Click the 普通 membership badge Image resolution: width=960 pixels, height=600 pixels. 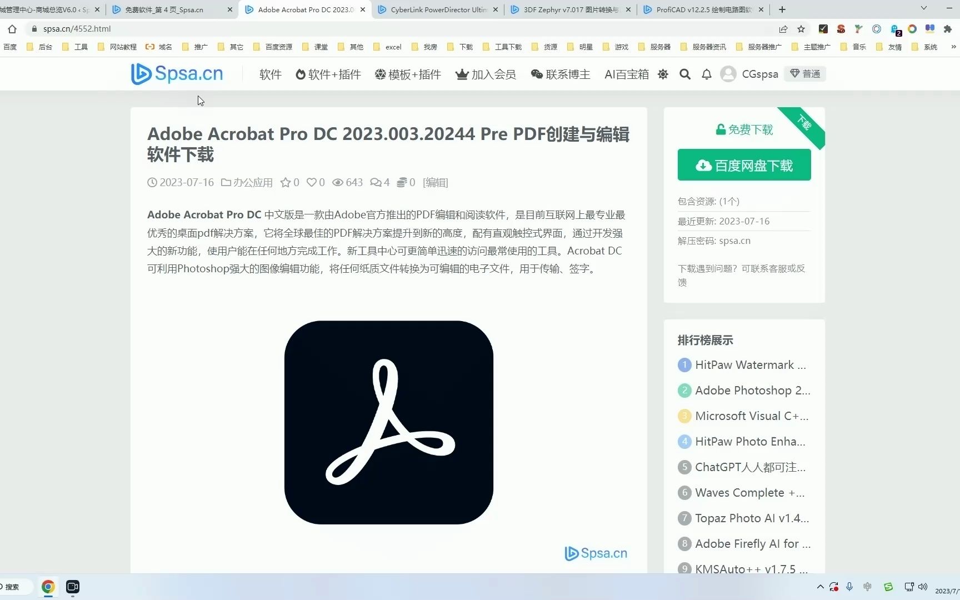click(x=805, y=74)
